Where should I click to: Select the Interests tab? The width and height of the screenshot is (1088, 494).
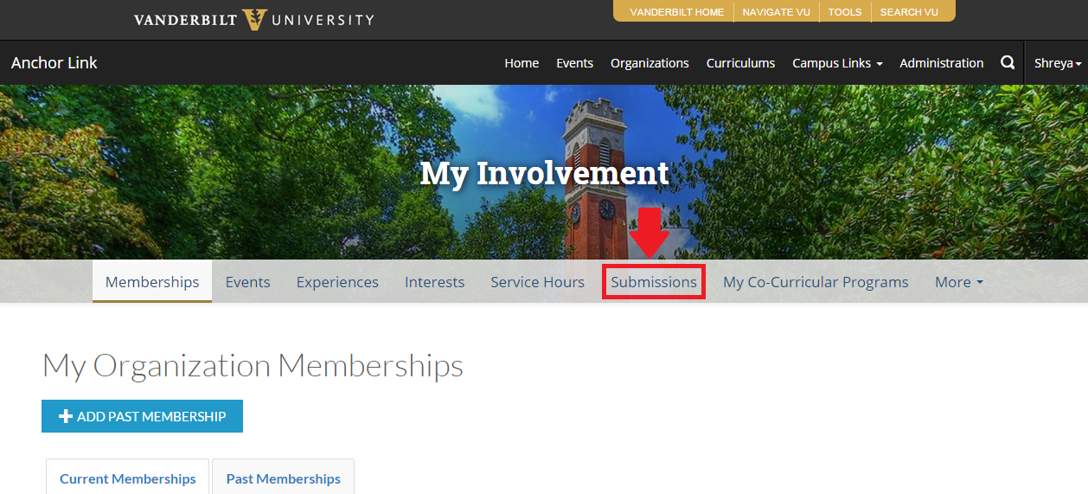click(434, 282)
